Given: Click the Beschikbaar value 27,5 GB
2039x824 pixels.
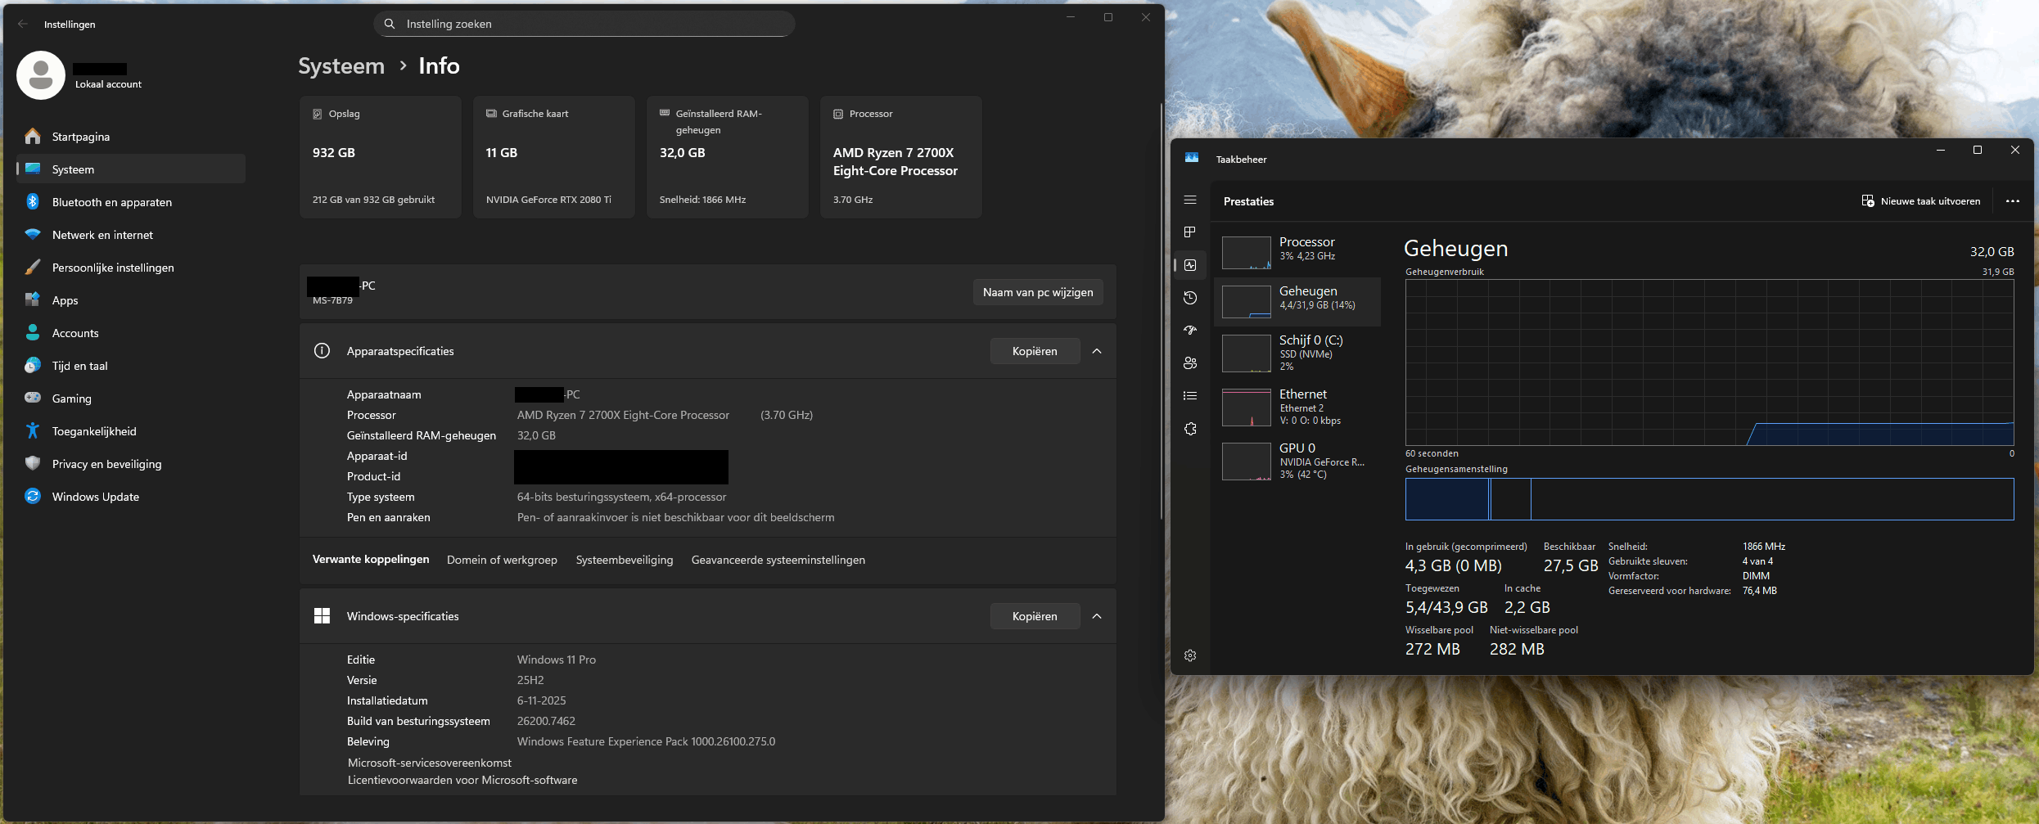Looking at the screenshot, I should point(1571,565).
